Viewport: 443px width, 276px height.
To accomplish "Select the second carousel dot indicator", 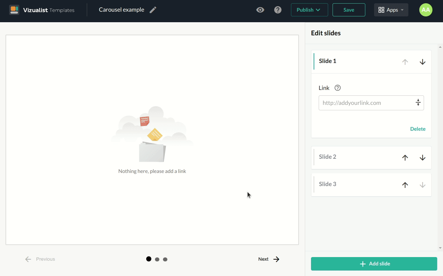I will [157, 259].
